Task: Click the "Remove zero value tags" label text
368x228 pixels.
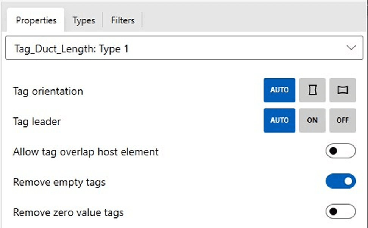Action: [x=68, y=212]
